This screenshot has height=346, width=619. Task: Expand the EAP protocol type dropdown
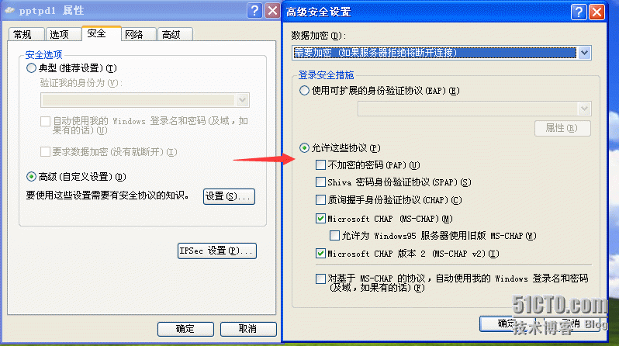click(584, 109)
